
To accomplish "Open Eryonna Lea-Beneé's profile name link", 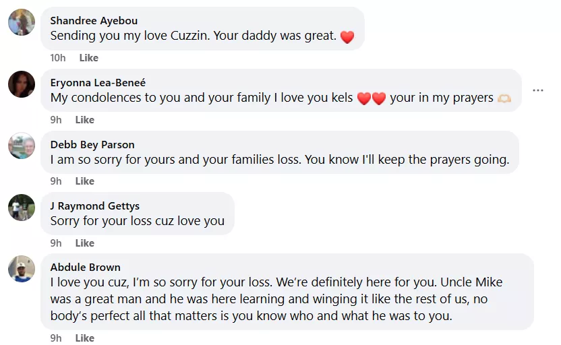I will 98,83.
